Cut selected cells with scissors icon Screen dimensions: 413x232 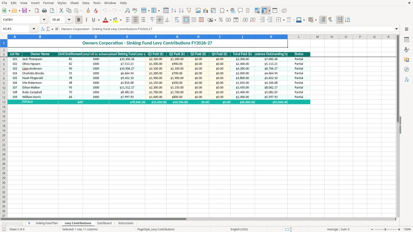point(61,11)
